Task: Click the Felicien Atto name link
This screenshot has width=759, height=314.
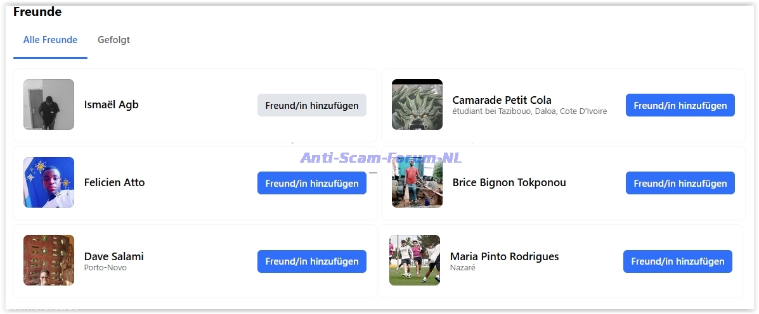Action: click(114, 182)
